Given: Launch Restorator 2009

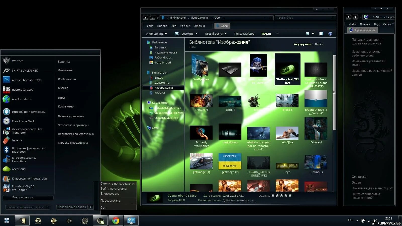Looking at the screenshot, I should [x=18, y=90].
